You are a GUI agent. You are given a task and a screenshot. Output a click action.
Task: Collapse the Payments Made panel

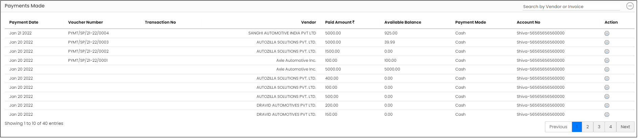tap(630, 6)
